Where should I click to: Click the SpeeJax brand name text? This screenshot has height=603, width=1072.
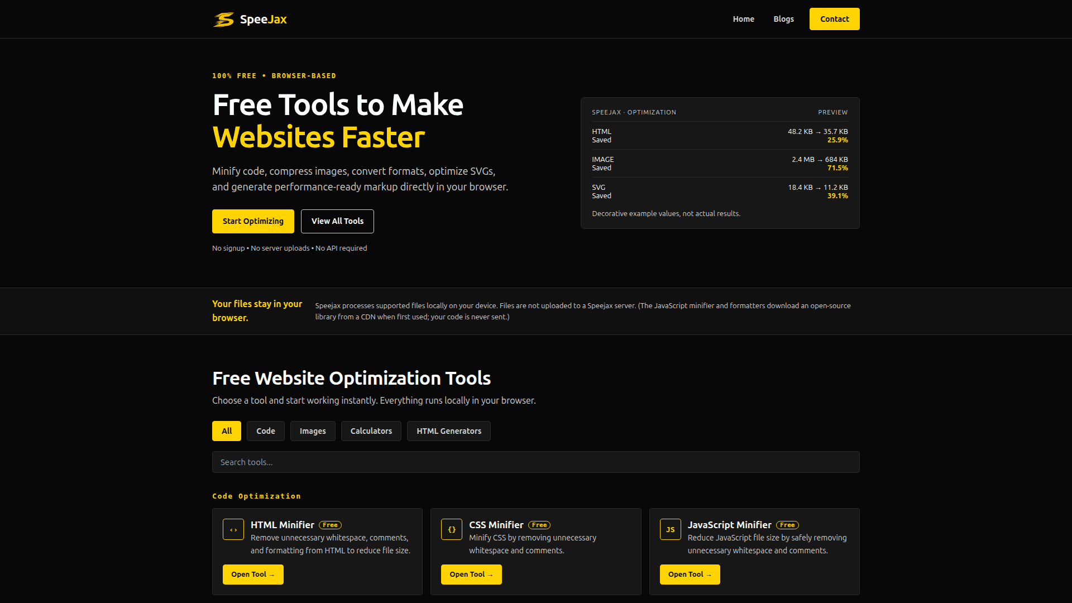tap(264, 20)
